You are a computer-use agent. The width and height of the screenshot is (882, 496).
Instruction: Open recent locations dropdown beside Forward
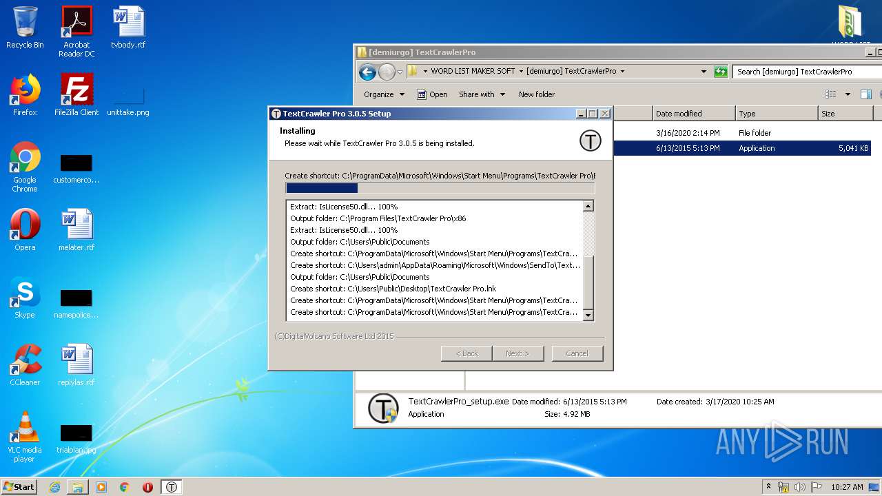coord(400,72)
